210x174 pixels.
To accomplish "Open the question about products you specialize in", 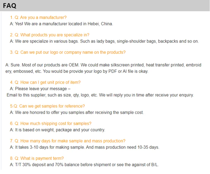I will pyautogui.click(x=50, y=35).
